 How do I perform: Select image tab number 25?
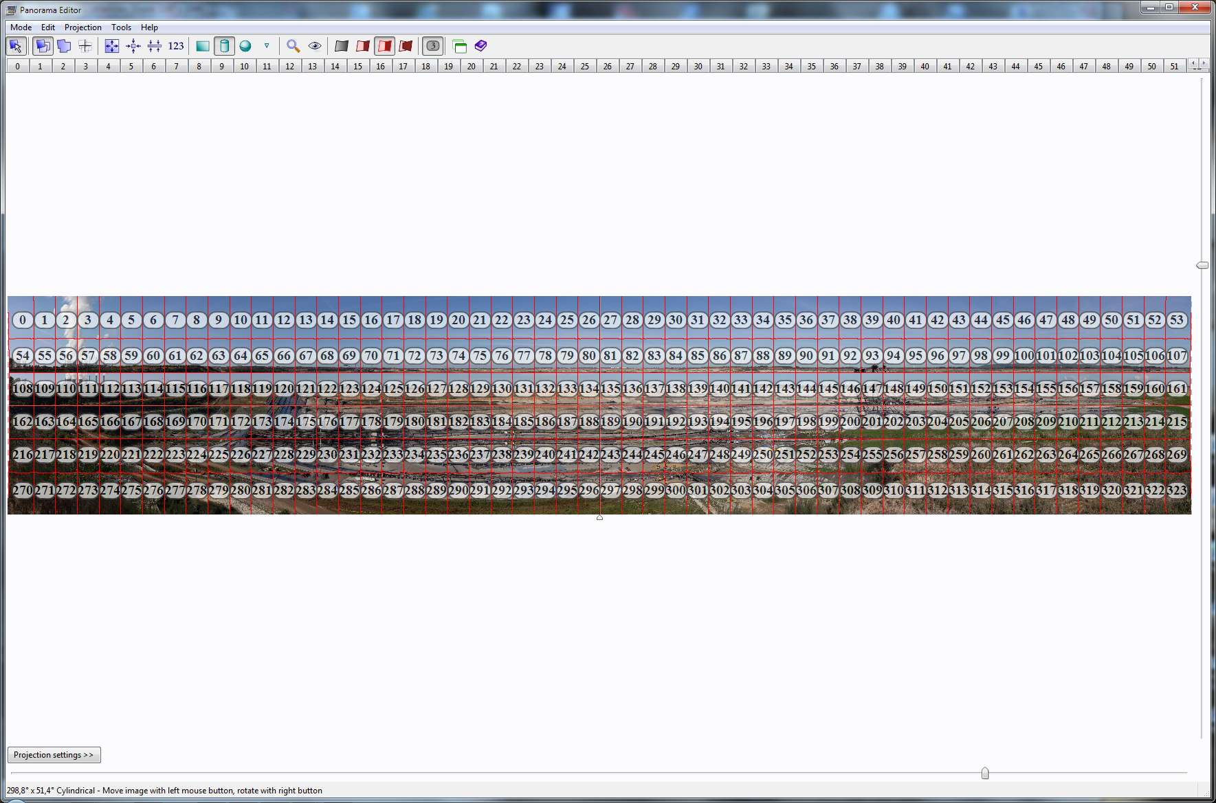pyautogui.click(x=584, y=67)
